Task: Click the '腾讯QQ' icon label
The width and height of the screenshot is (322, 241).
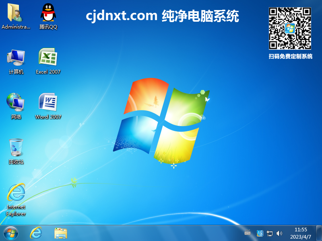Action: click(x=48, y=27)
